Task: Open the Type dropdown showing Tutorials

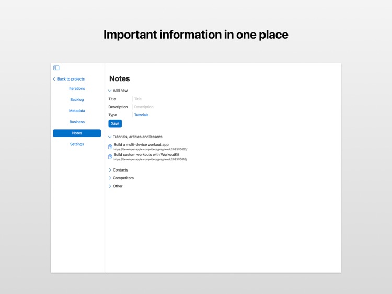Action: 141,115
